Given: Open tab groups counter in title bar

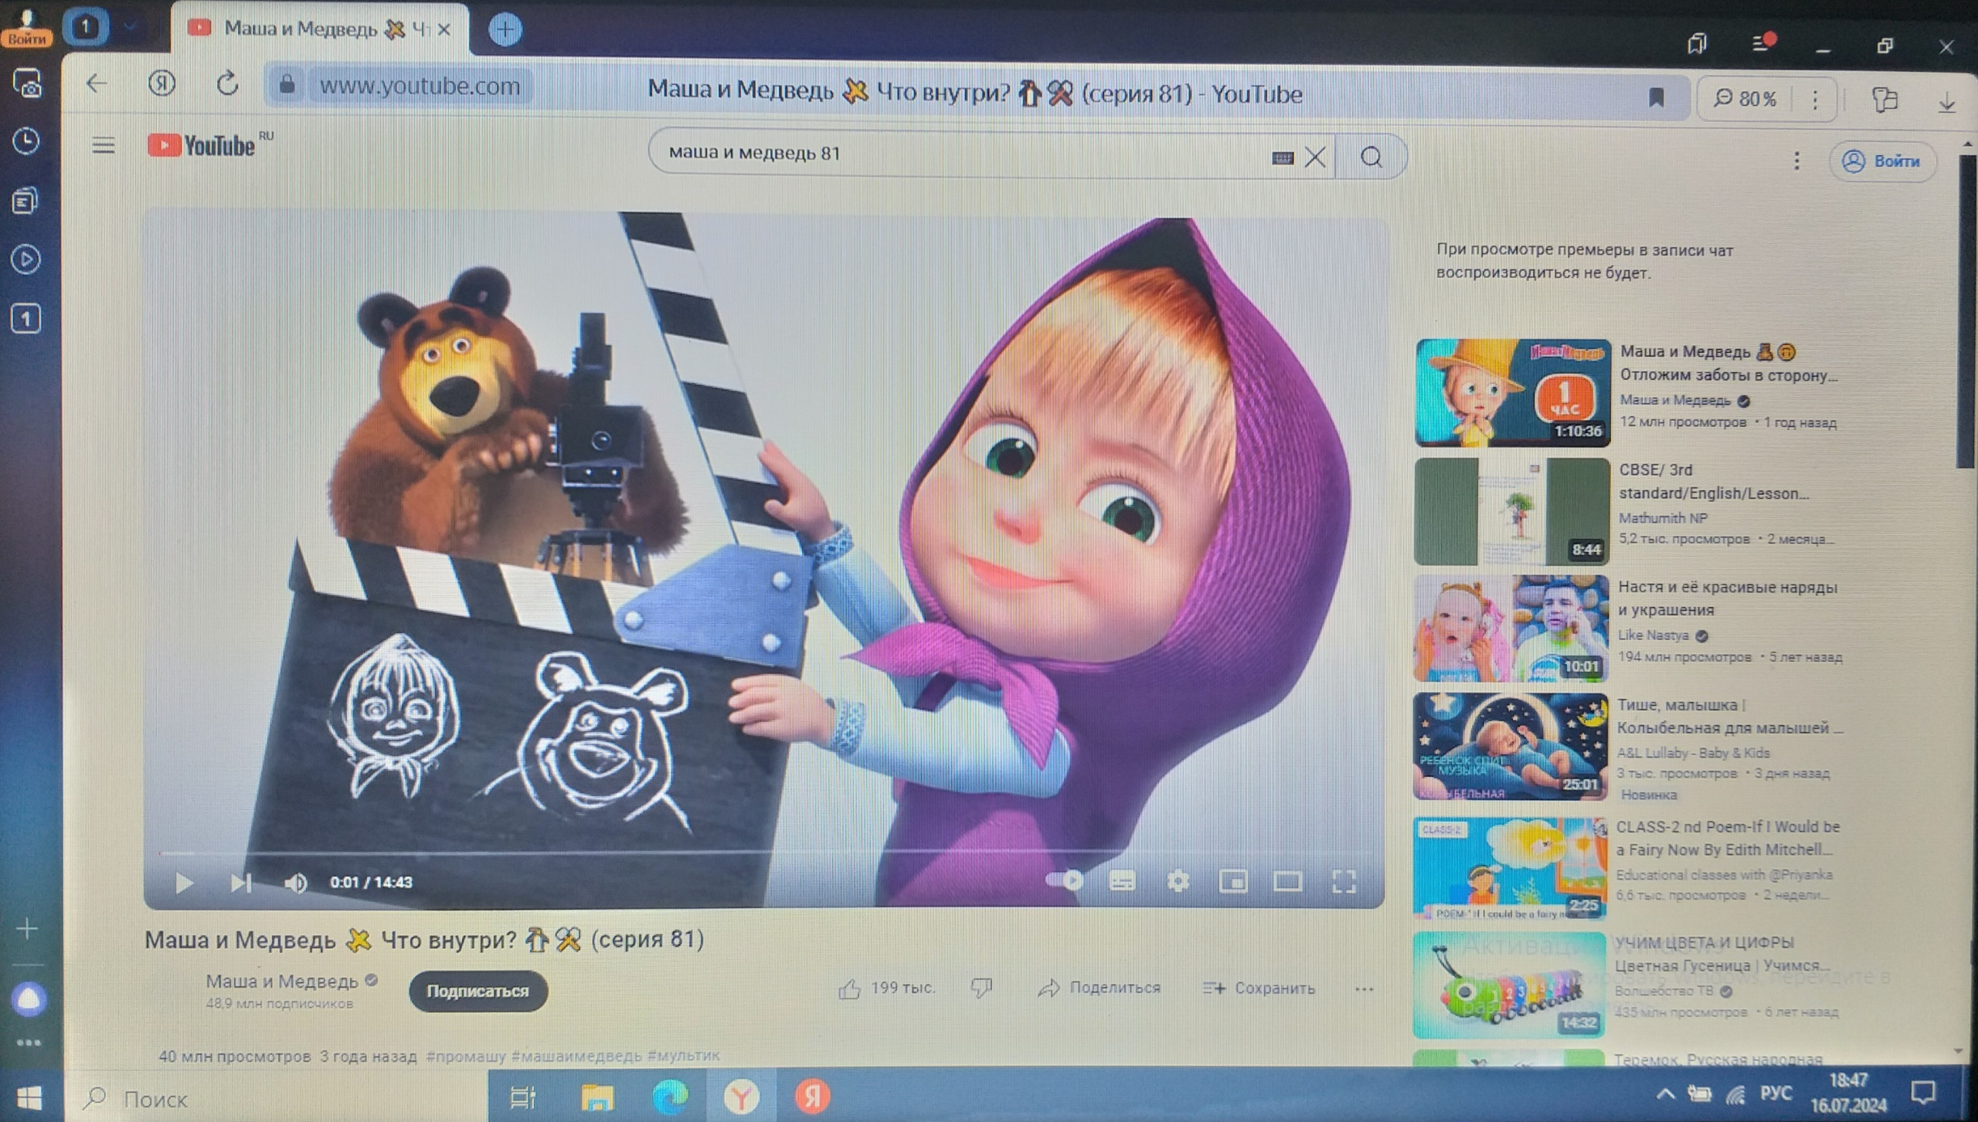Looking at the screenshot, I should click(x=86, y=27).
